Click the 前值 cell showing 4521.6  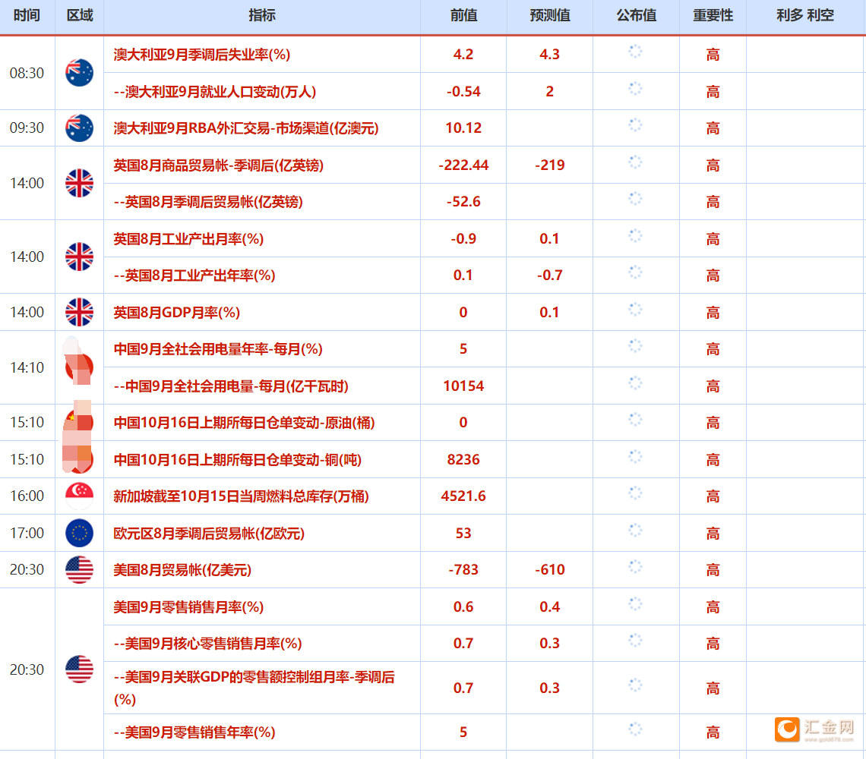(463, 496)
